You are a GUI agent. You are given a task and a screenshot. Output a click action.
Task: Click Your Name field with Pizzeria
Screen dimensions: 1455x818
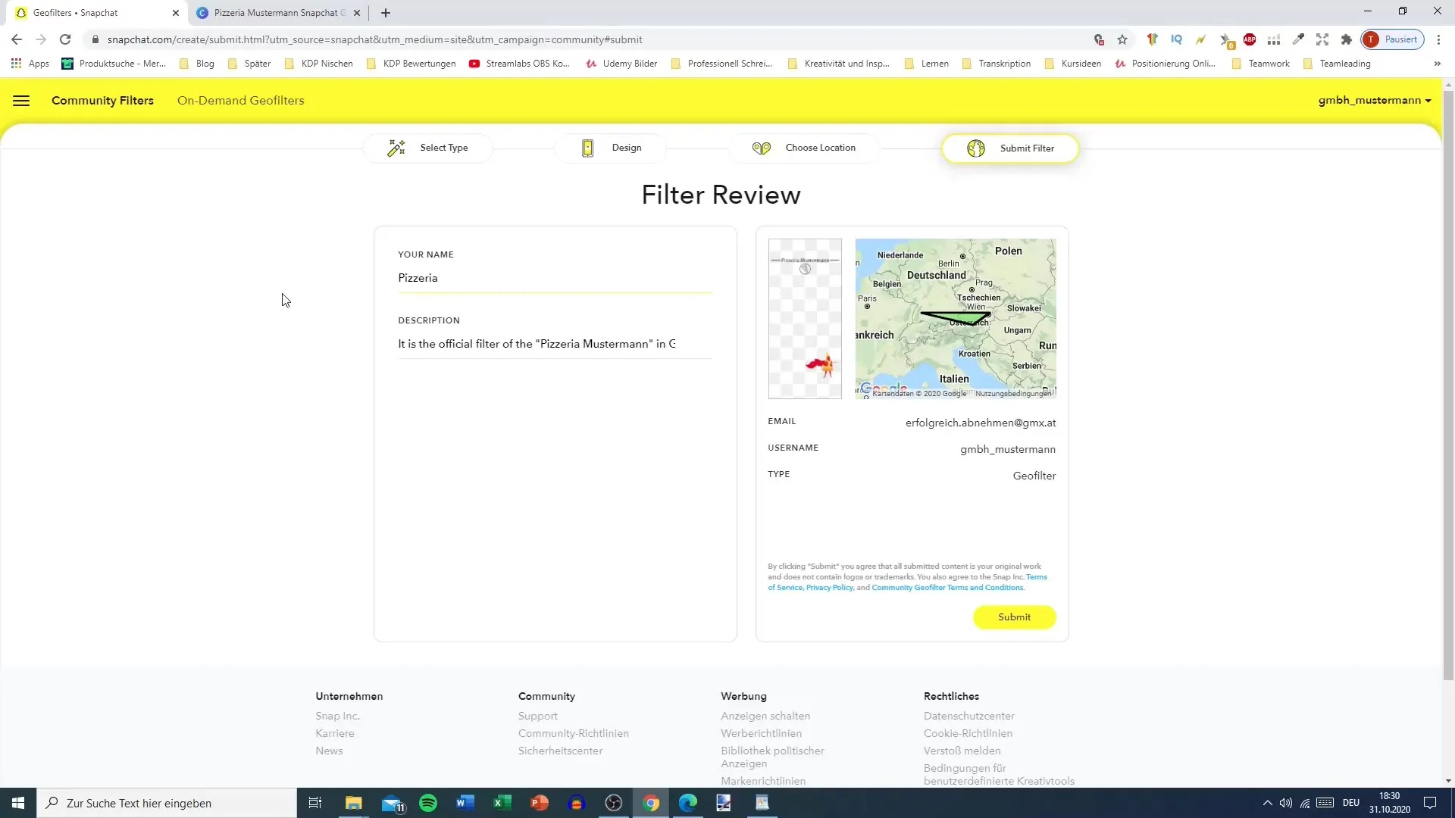pyautogui.click(x=555, y=278)
